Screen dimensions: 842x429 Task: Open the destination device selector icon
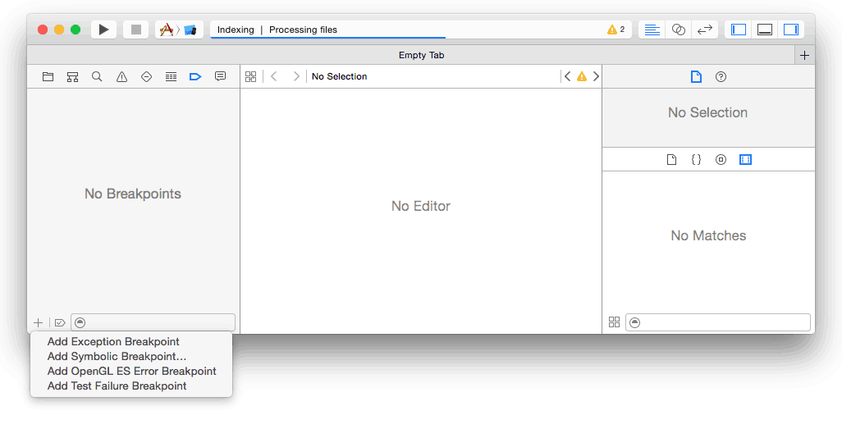click(x=190, y=30)
